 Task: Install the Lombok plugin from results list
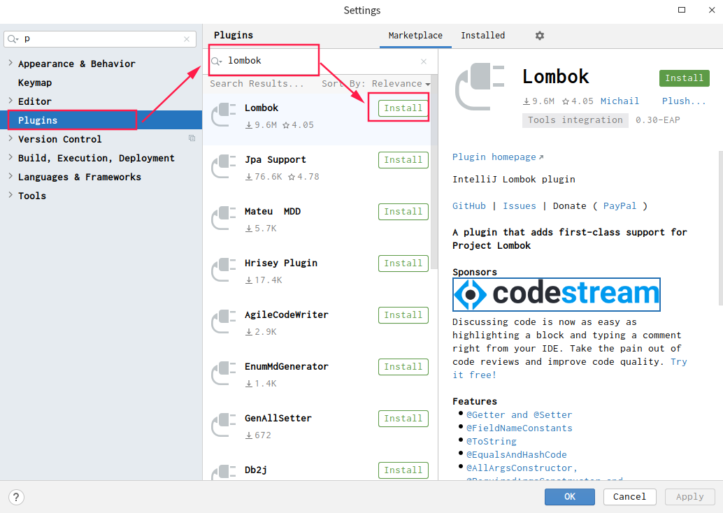[x=403, y=108]
